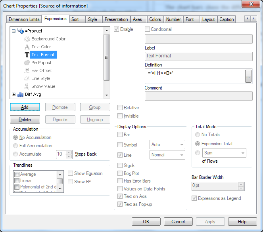Increase Bar Border Width

click(x=241, y=184)
